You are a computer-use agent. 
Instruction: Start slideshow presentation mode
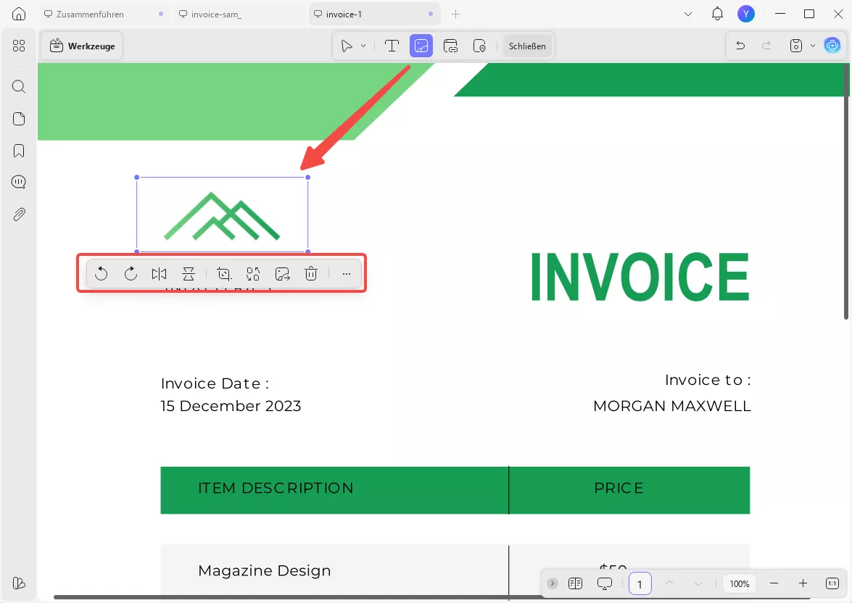(x=604, y=583)
